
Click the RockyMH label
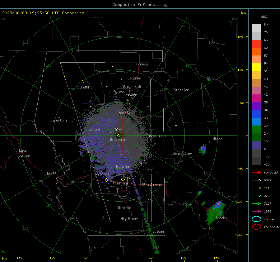pyautogui.click(x=82, y=87)
